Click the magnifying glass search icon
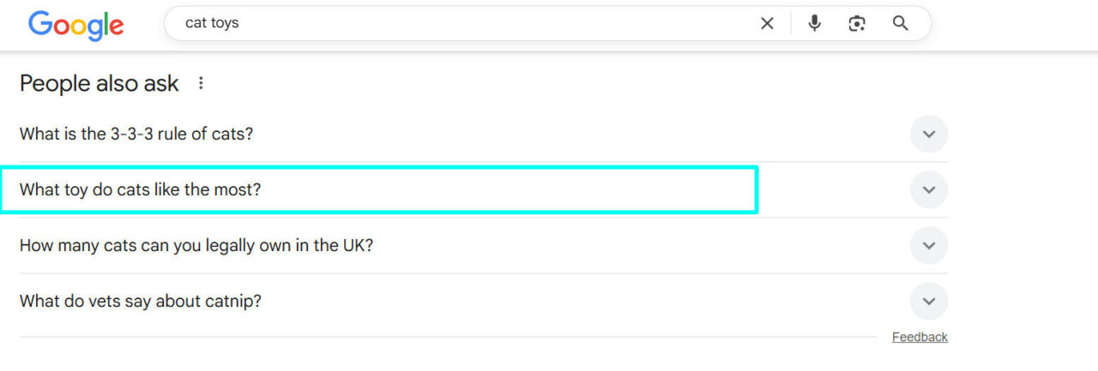 click(x=900, y=24)
